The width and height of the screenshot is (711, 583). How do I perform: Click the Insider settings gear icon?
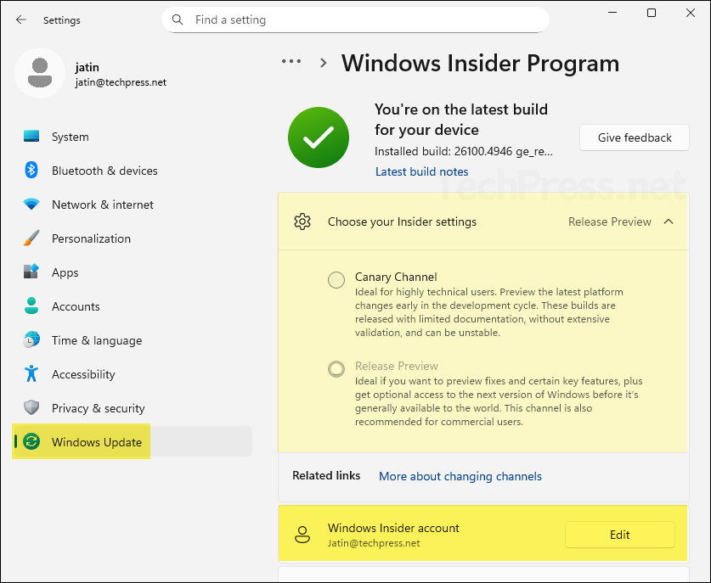(x=302, y=222)
